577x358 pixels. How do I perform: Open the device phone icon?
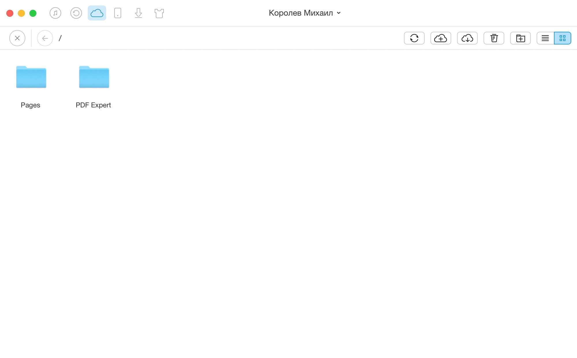[x=118, y=13]
